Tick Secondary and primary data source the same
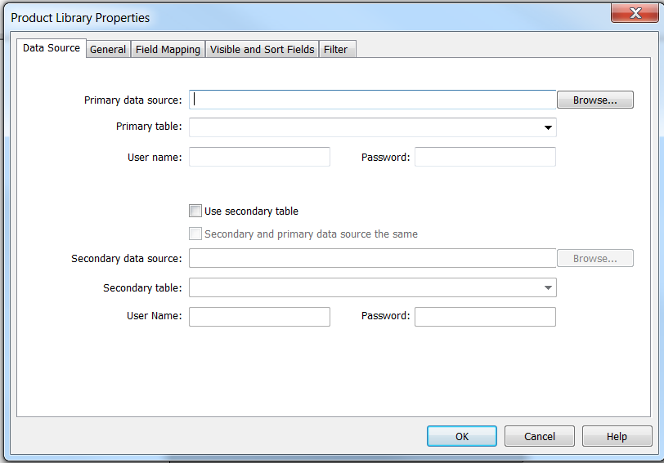This screenshot has height=463, width=664. coord(195,234)
